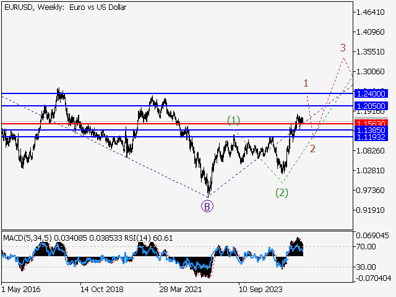Select the green (1) wave label
The image size is (396, 297).
click(233, 119)
